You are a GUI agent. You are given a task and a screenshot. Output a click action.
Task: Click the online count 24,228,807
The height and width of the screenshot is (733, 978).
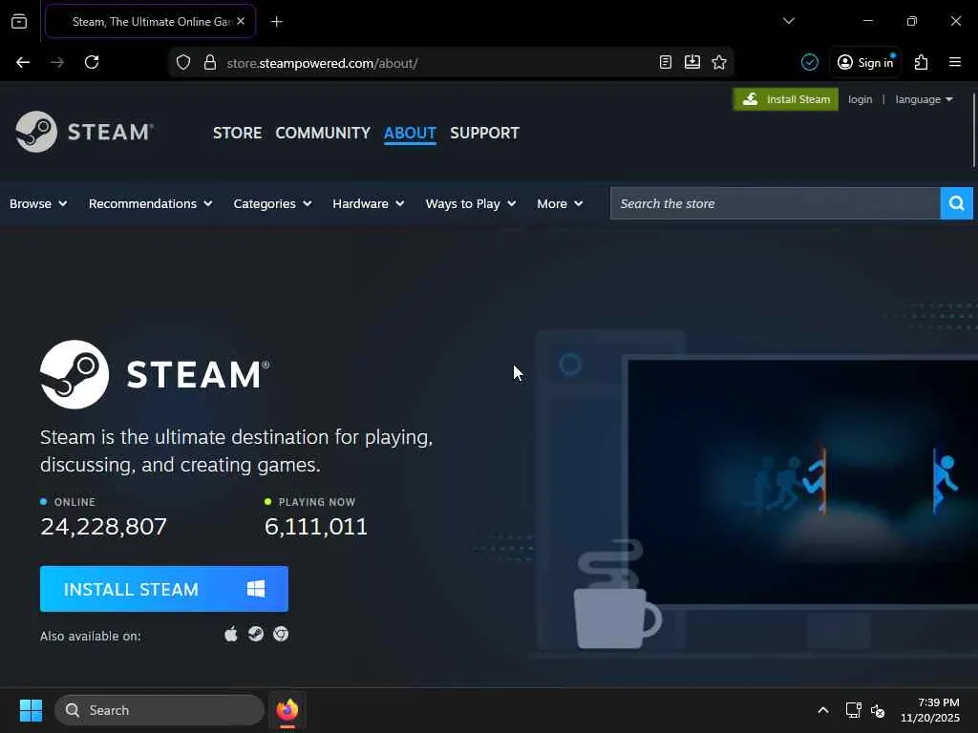coord(103,527)
